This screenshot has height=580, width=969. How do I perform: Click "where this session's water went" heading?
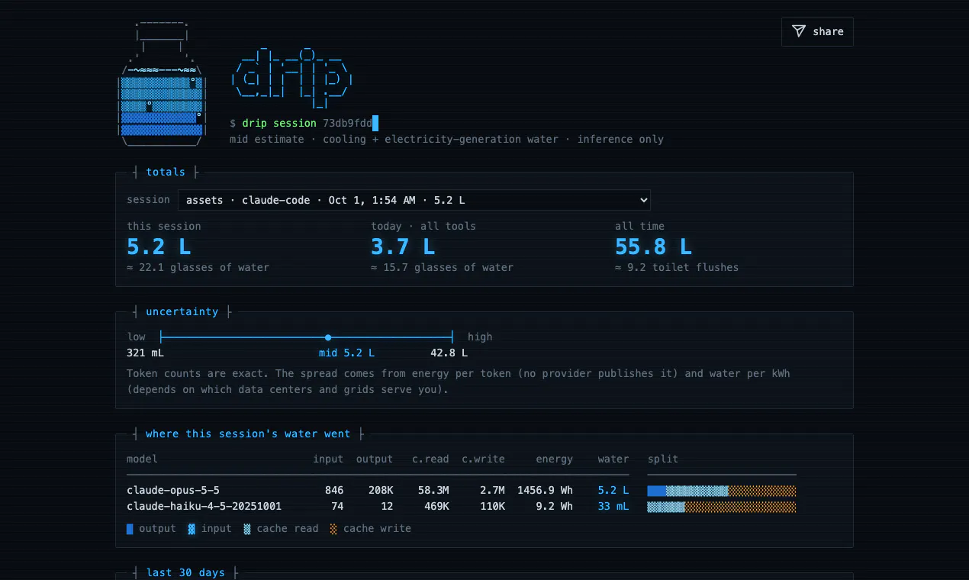[248, 434]
